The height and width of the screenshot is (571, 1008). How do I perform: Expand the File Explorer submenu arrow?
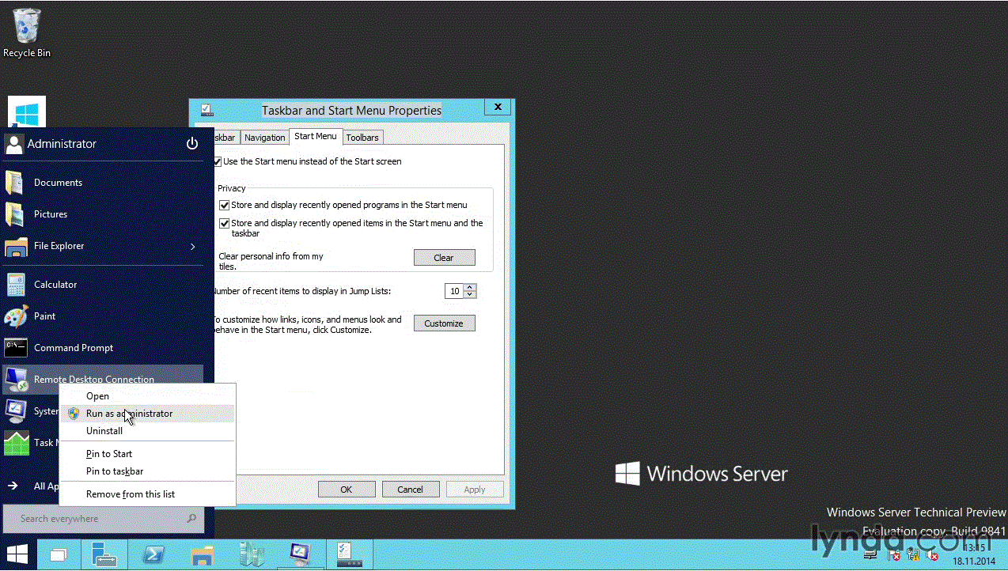click(x=193, y=247)
